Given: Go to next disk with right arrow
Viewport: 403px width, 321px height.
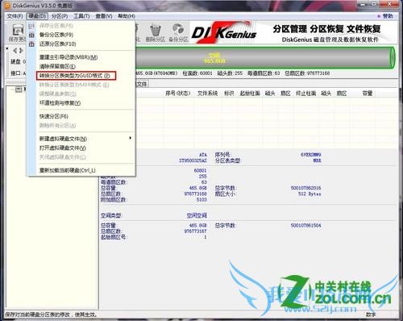Looking at the screenshot, I should tap(21, 50).
